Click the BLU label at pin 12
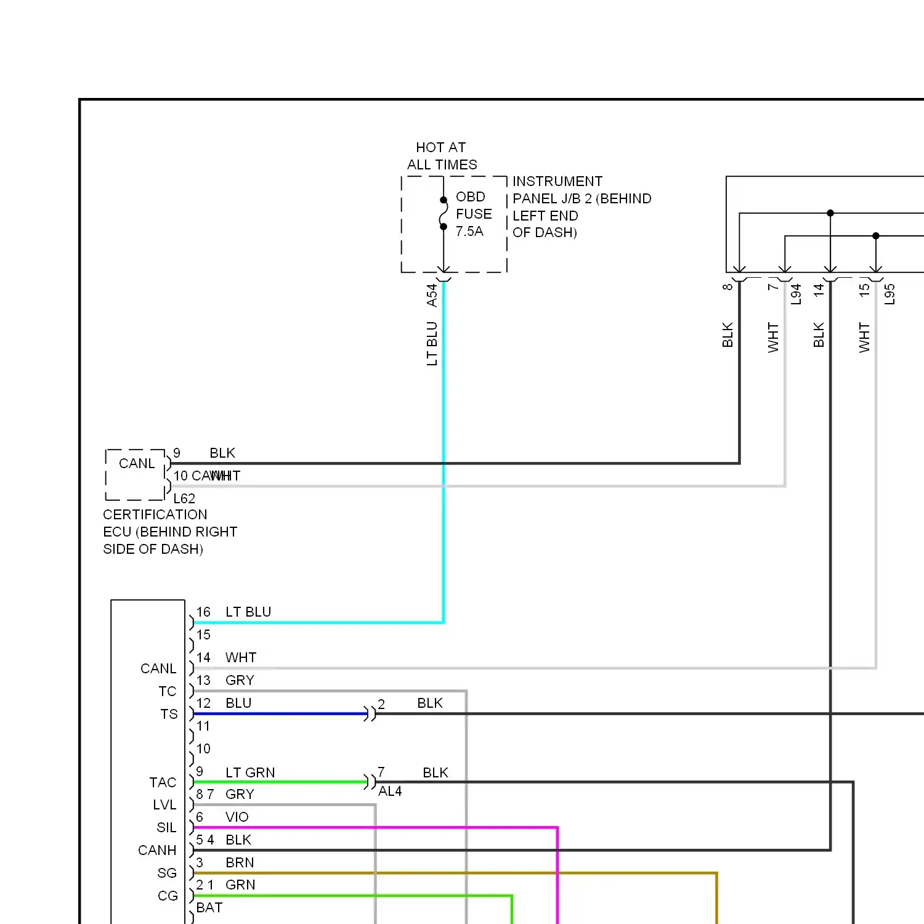924x924 pixels. [x=238, y=703]
